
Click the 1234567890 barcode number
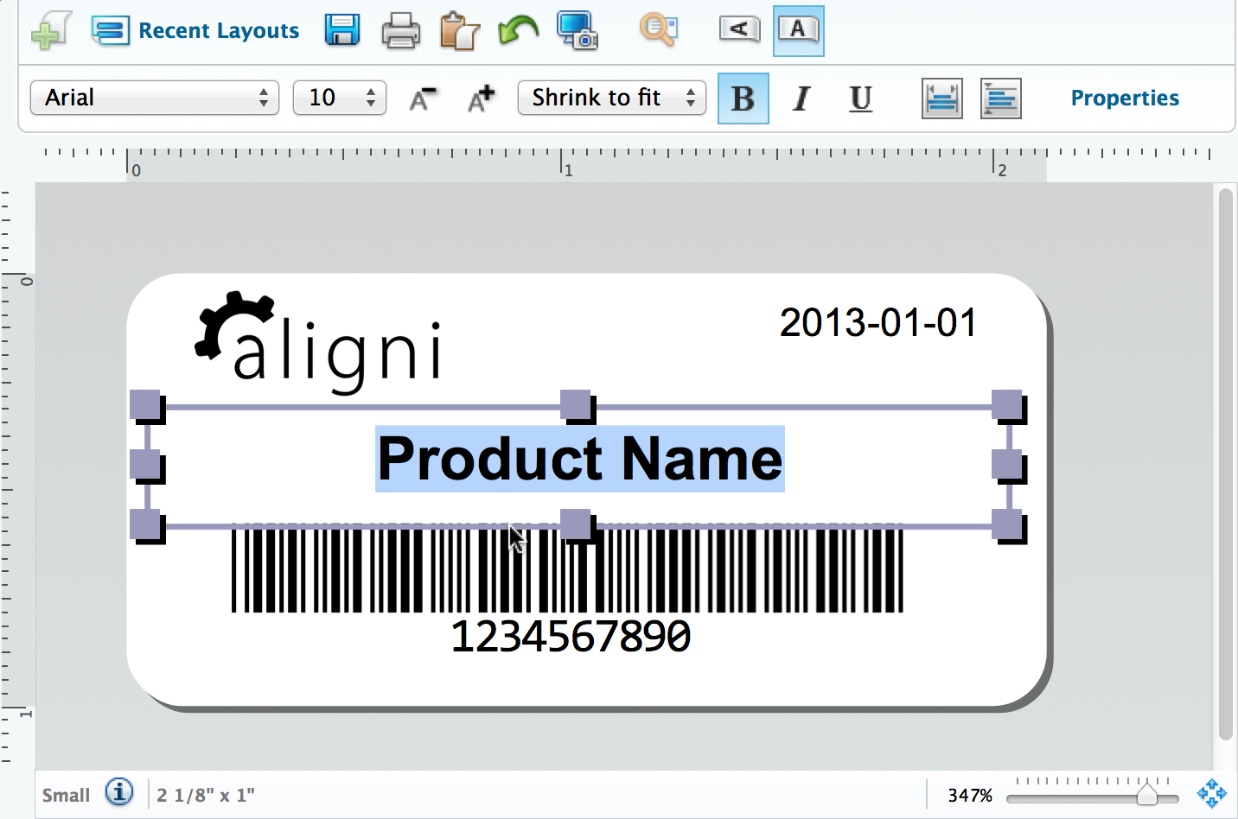tap(571, 637)
